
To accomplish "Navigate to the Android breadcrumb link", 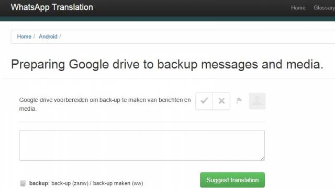I will pos(48,37).
